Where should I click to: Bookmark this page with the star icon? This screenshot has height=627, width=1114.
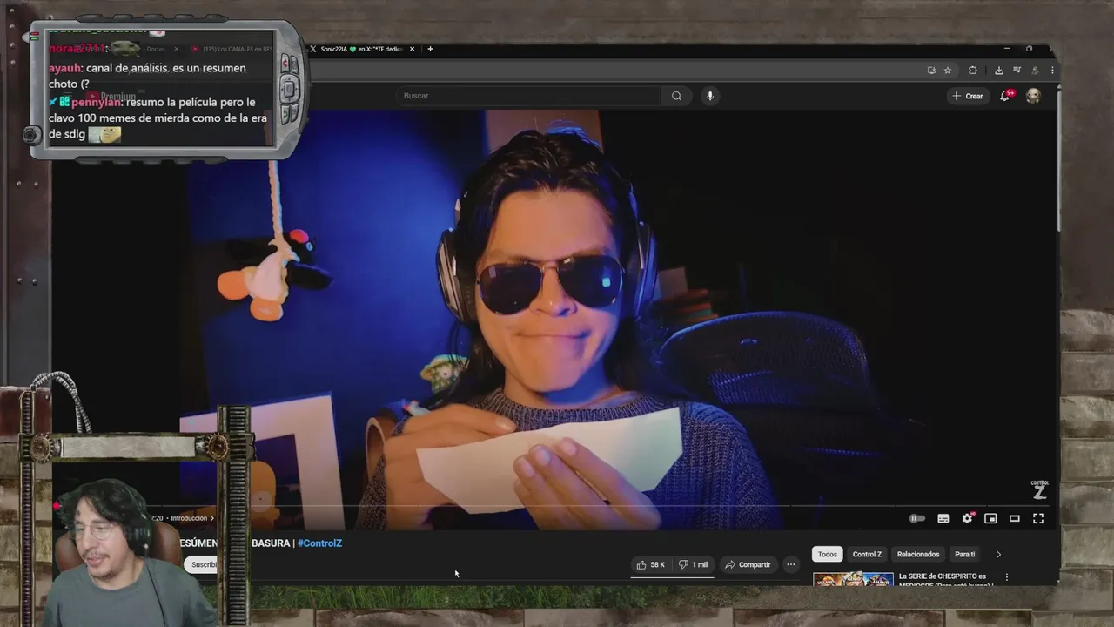[948, 71]
